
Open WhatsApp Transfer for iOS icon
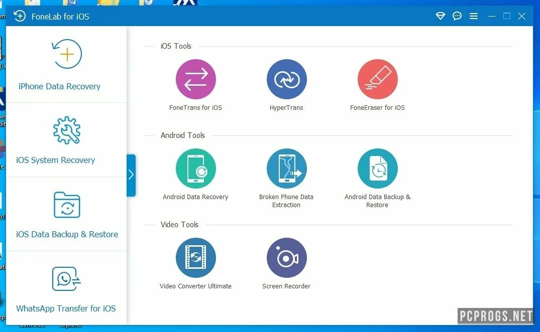click(x=66, y=279)
